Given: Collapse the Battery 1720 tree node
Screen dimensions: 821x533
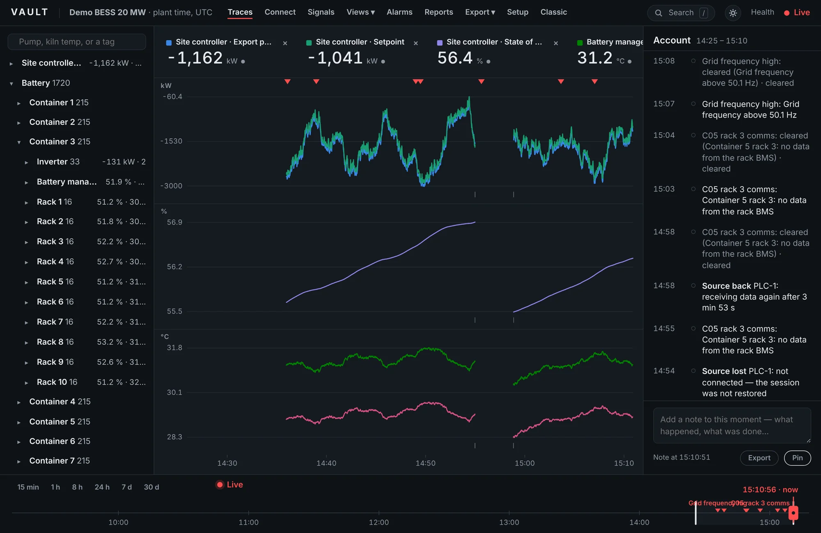Looking at the screenshot, I should click(11, 83).
